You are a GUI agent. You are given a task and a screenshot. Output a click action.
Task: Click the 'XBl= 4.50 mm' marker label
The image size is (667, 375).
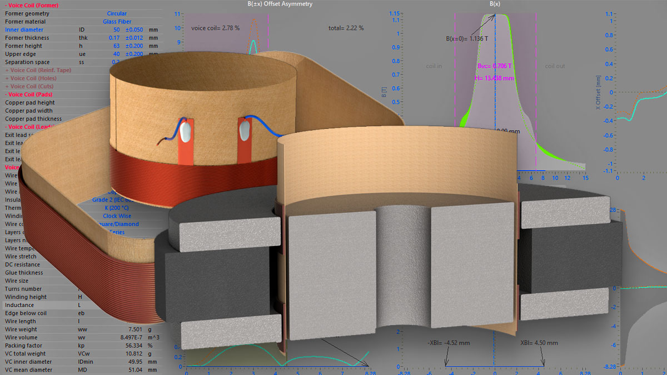pyautogui.click(x=539, y=343)
